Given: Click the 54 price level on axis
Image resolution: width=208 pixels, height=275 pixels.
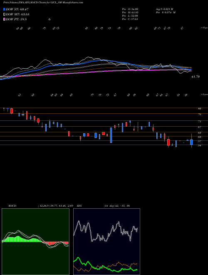Looking at the screenshot, I should click(x=199, y=145).
